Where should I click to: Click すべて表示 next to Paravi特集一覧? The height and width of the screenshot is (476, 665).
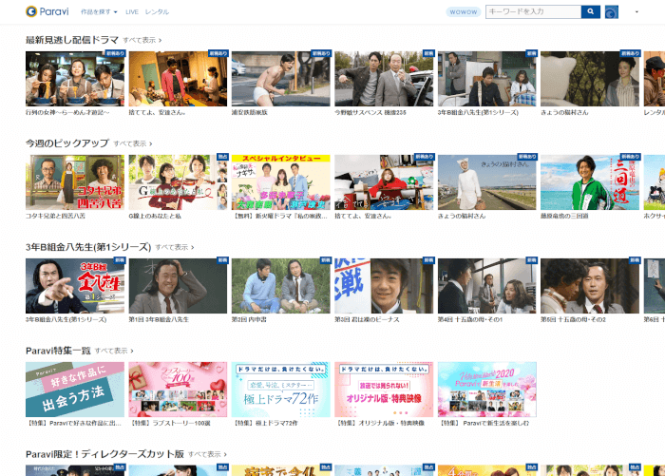[x=114, y=351]
